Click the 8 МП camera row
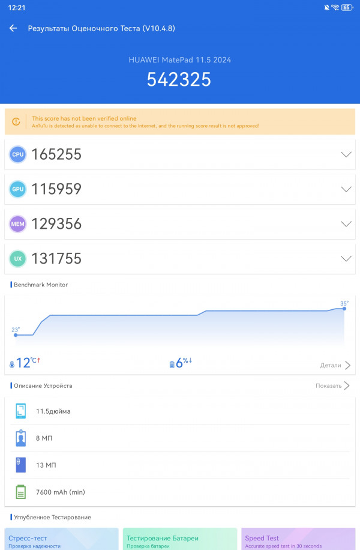Viewport: 360px width, 550px height. (180, 438)
